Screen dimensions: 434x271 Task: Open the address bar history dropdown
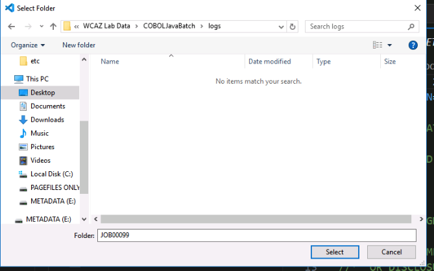(x=281, y=27)
